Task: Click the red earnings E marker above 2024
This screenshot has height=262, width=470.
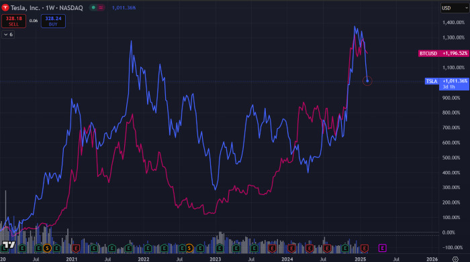Action: [291, 248]
